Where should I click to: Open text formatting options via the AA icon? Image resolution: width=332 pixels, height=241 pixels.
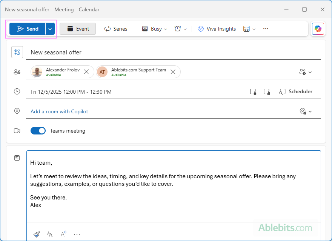coord(50,233)
